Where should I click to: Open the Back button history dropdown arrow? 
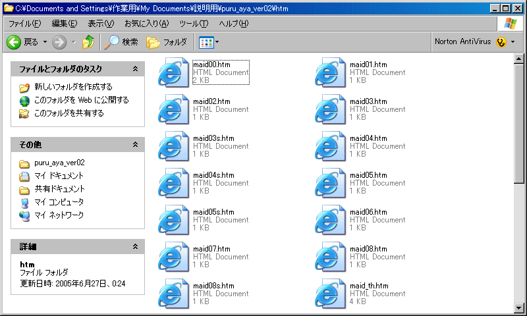pos(45,42)
